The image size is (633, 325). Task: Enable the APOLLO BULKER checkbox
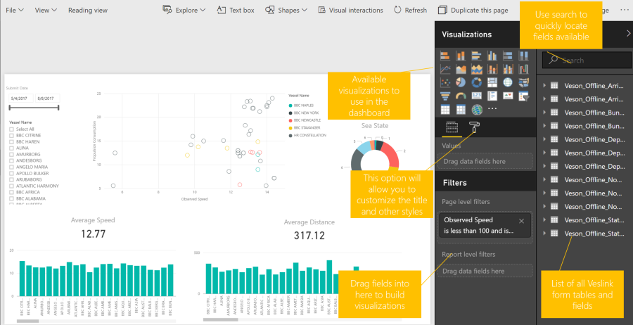click(11, 172)
